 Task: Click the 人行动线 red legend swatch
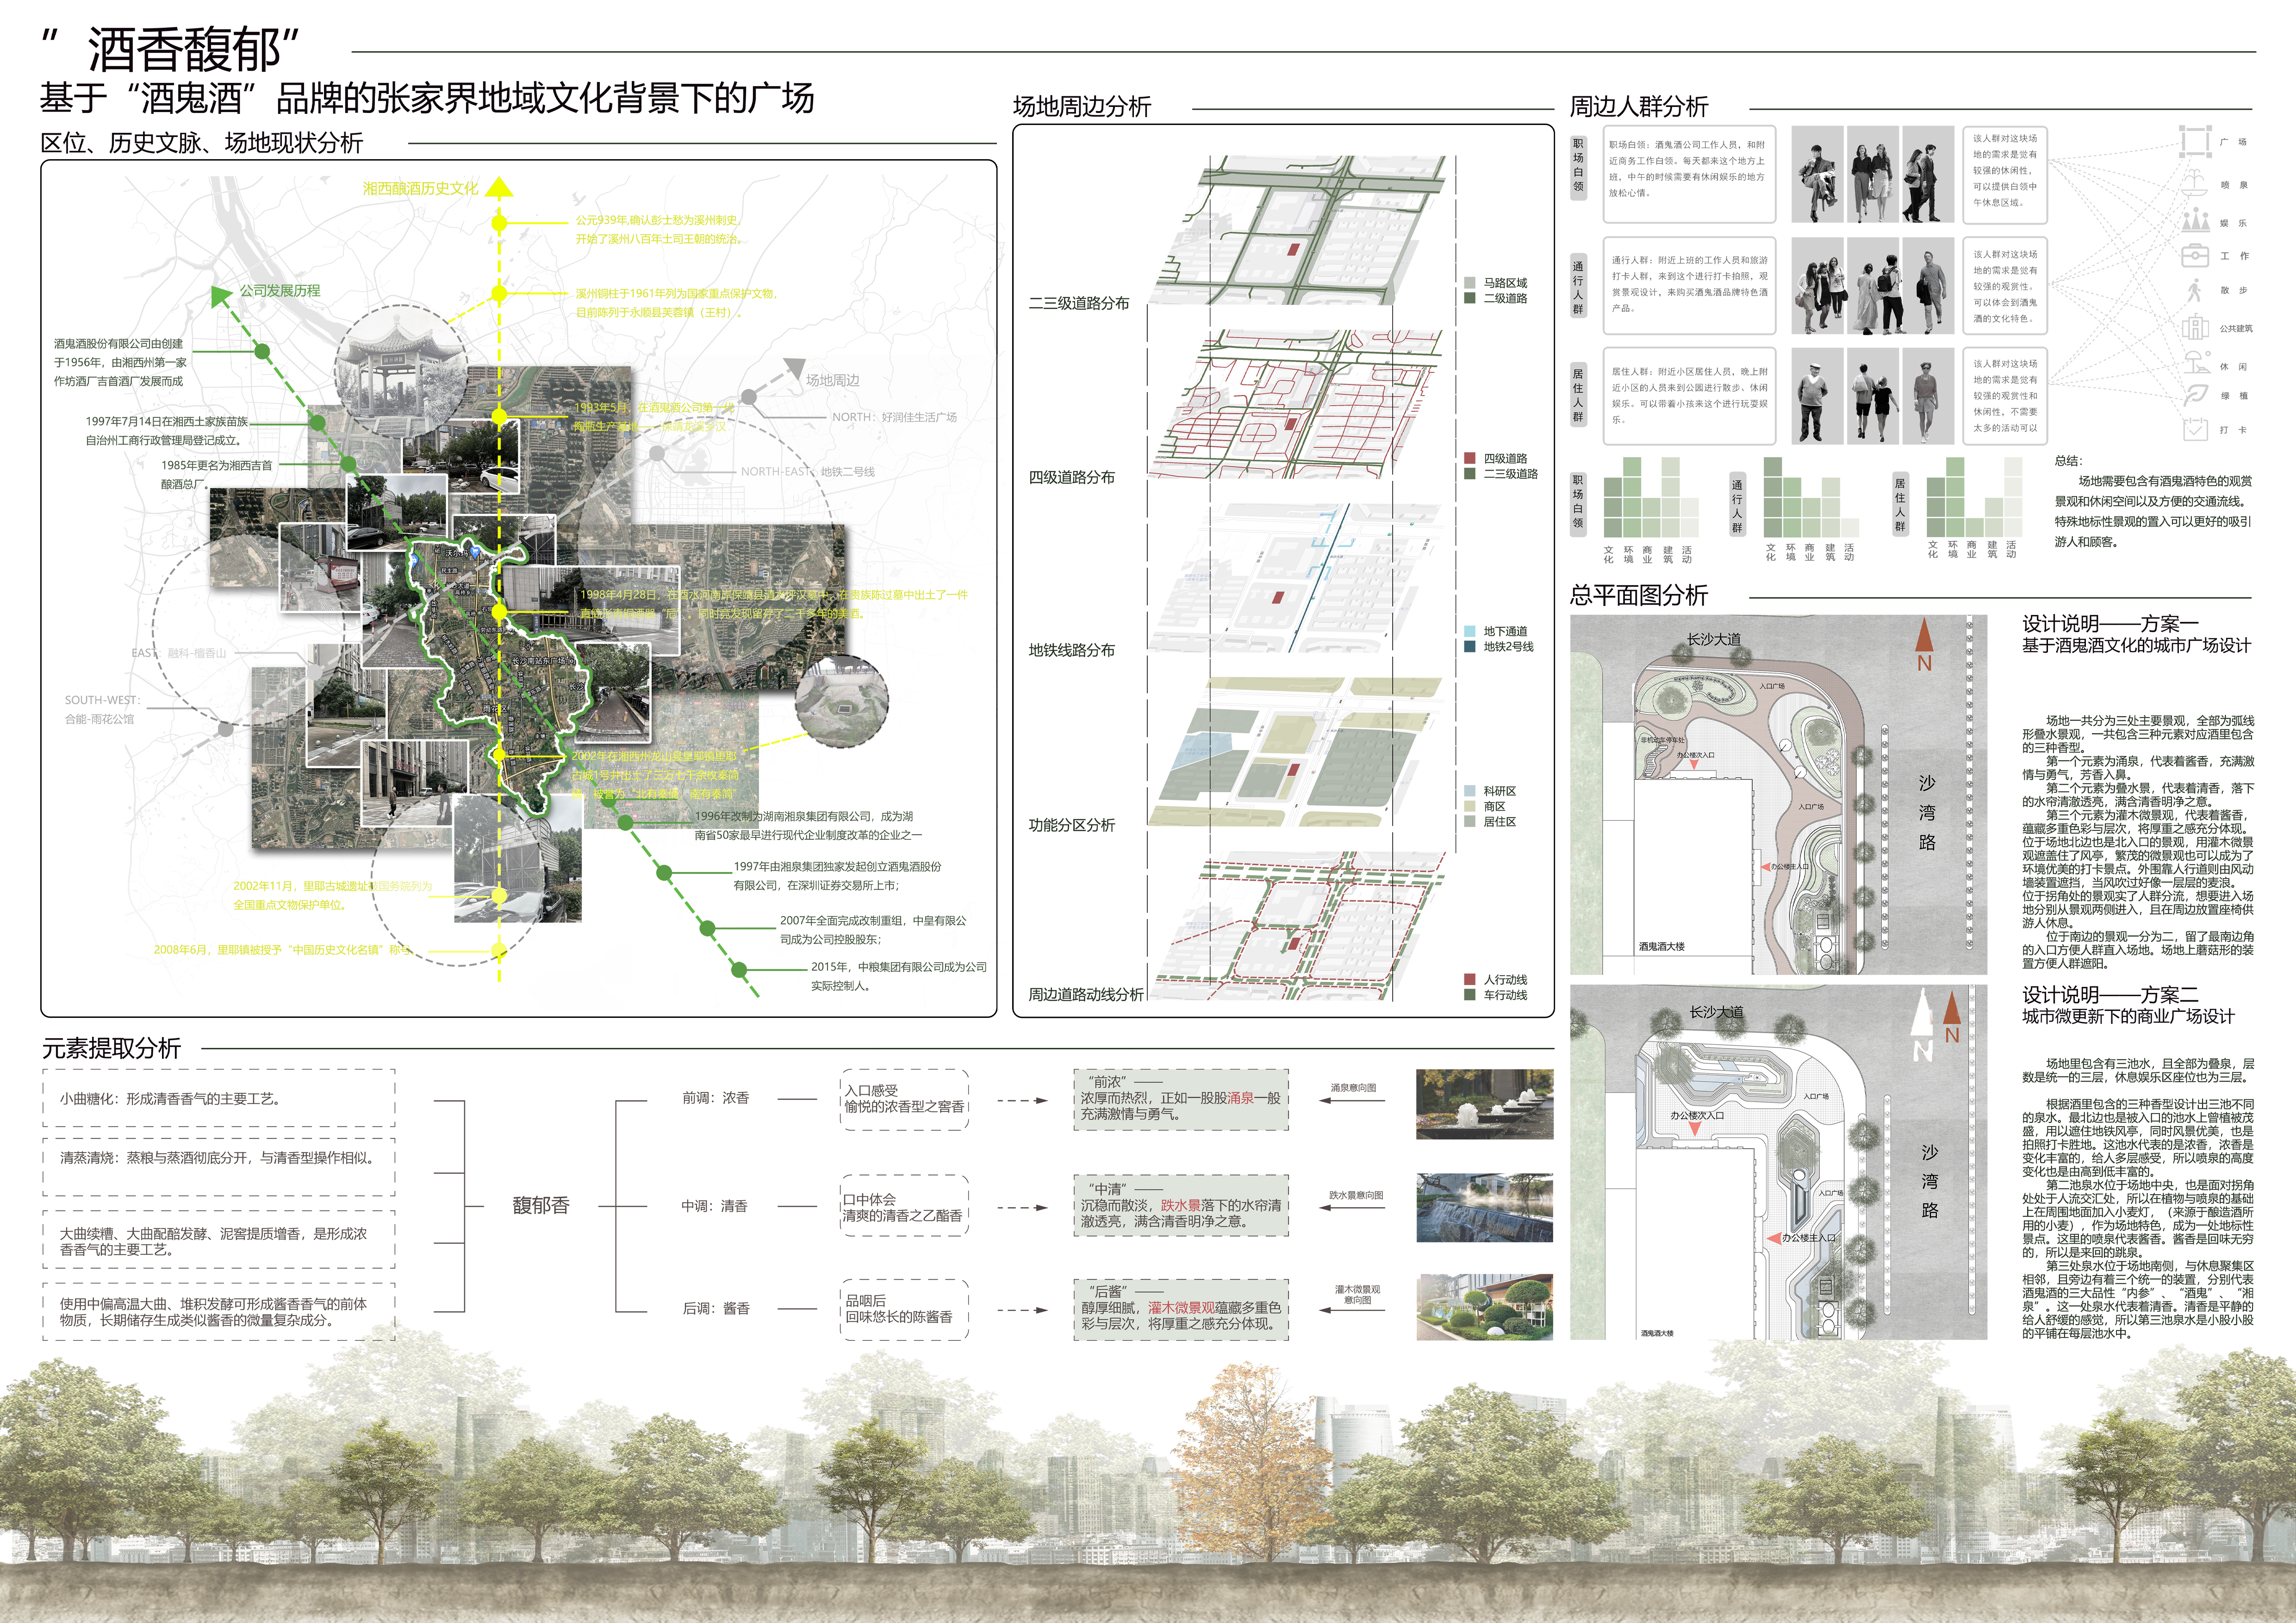(1469, 979)
